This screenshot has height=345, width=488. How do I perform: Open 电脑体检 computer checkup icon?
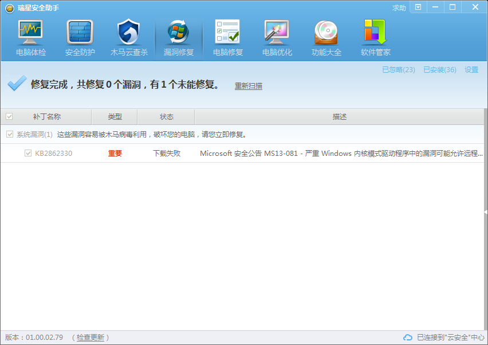click(x=30, y=32)
